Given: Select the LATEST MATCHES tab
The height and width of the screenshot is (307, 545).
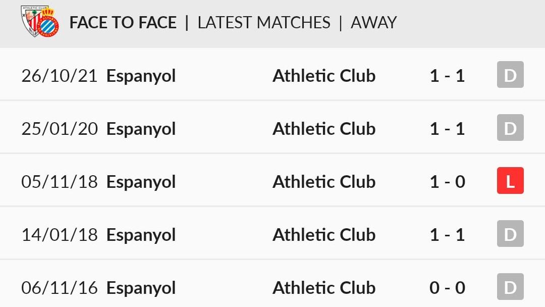Looking at the screenshot, I should click(x=264, y=23).
